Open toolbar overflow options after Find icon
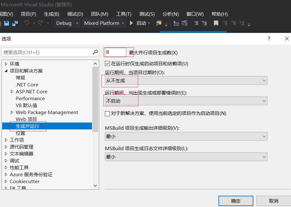 tap(166, 25)
